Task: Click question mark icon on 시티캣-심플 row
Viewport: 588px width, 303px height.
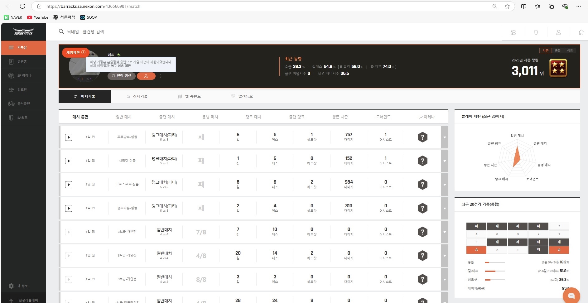Action: point(422,161)
